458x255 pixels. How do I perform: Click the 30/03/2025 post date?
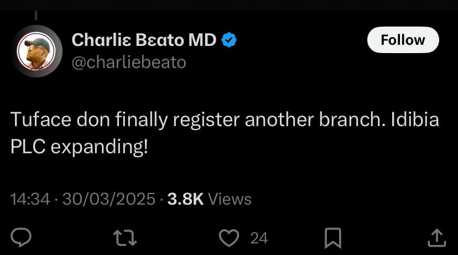[x=108, y=199]
